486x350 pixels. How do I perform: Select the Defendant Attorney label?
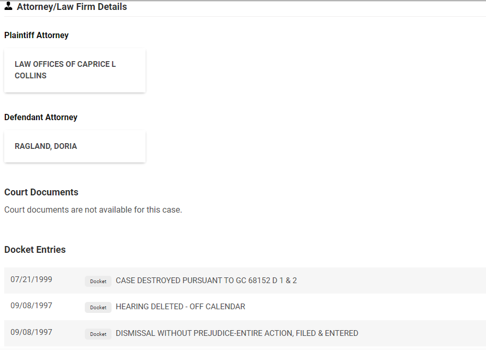41,118
